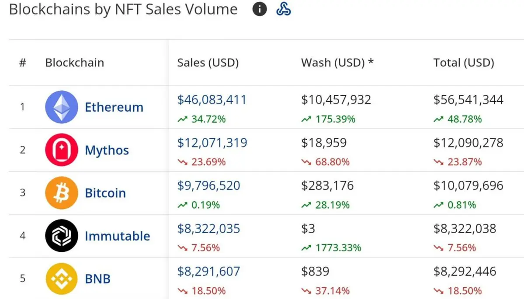
Task: Click BNB sales value $8,291,607
Action: [x=208, y=272]
